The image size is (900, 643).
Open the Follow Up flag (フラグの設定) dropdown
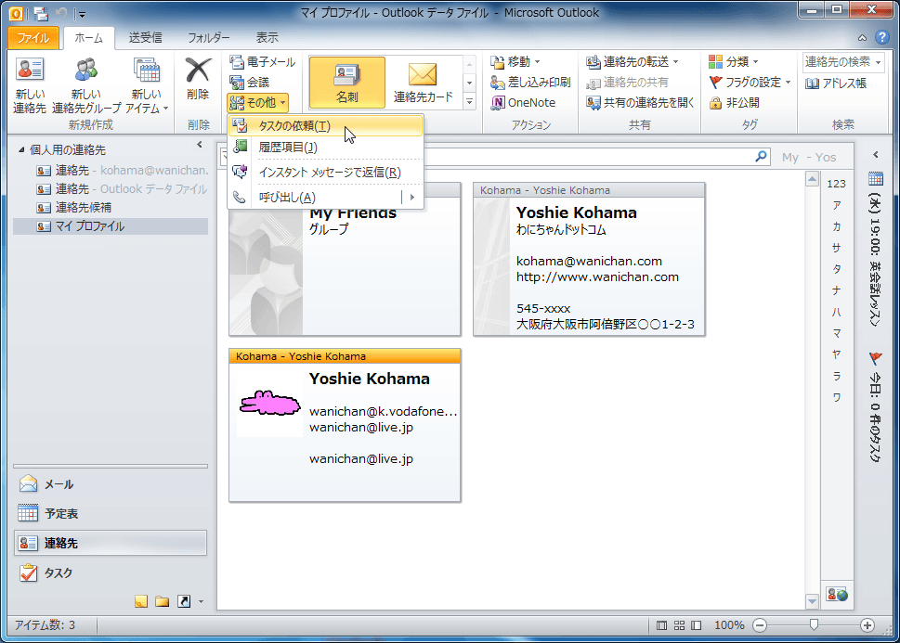(750, 82)
